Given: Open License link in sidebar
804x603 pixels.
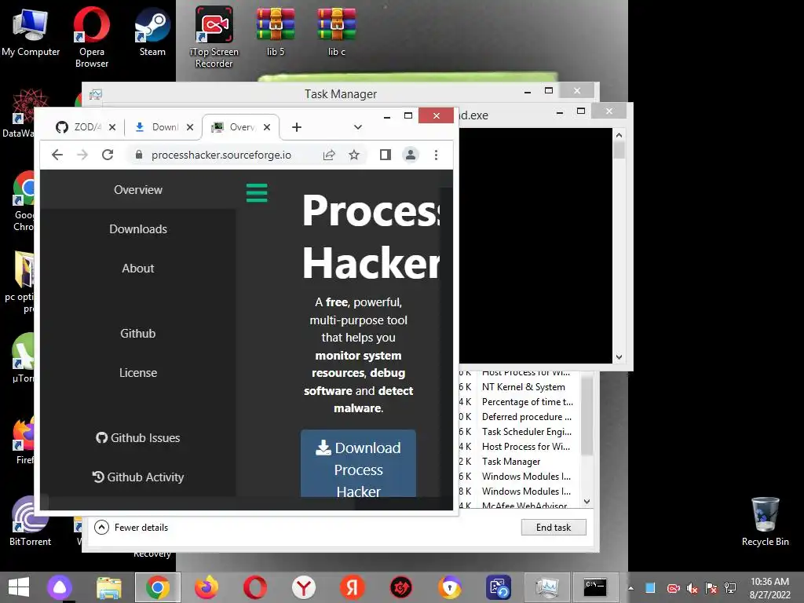Looking at the screenshot, I should 138,373.
